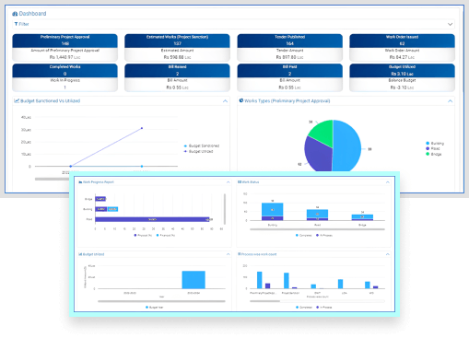Open the Bill Paid card
This screenshot has width=469, height=338.
[x=289, y=77]
